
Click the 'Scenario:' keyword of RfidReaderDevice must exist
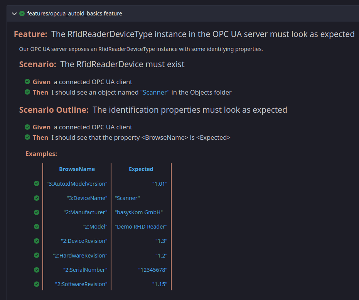[x=37, y=64]
